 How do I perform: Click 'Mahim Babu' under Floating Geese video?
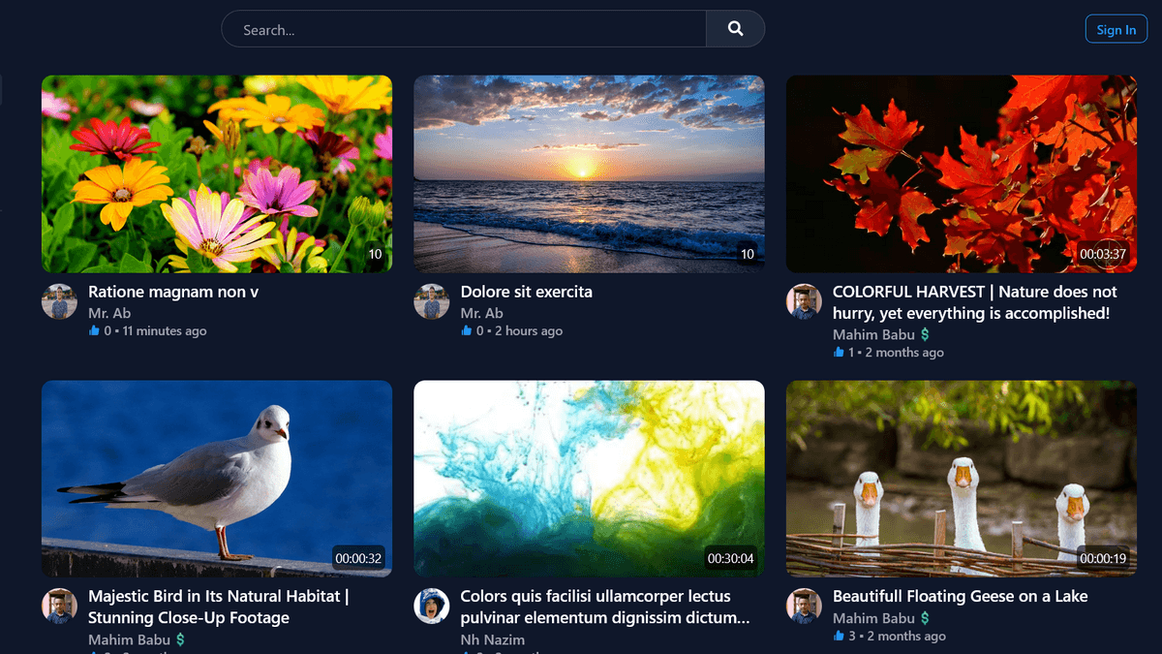coord(873,618)
